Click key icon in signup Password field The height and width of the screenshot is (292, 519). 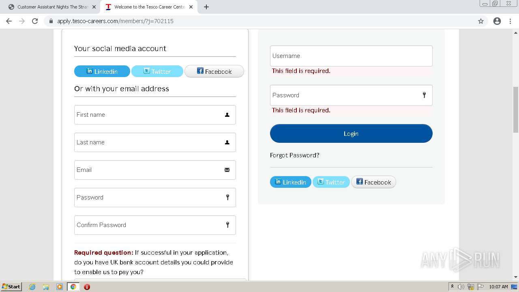(x=227, y=198)
